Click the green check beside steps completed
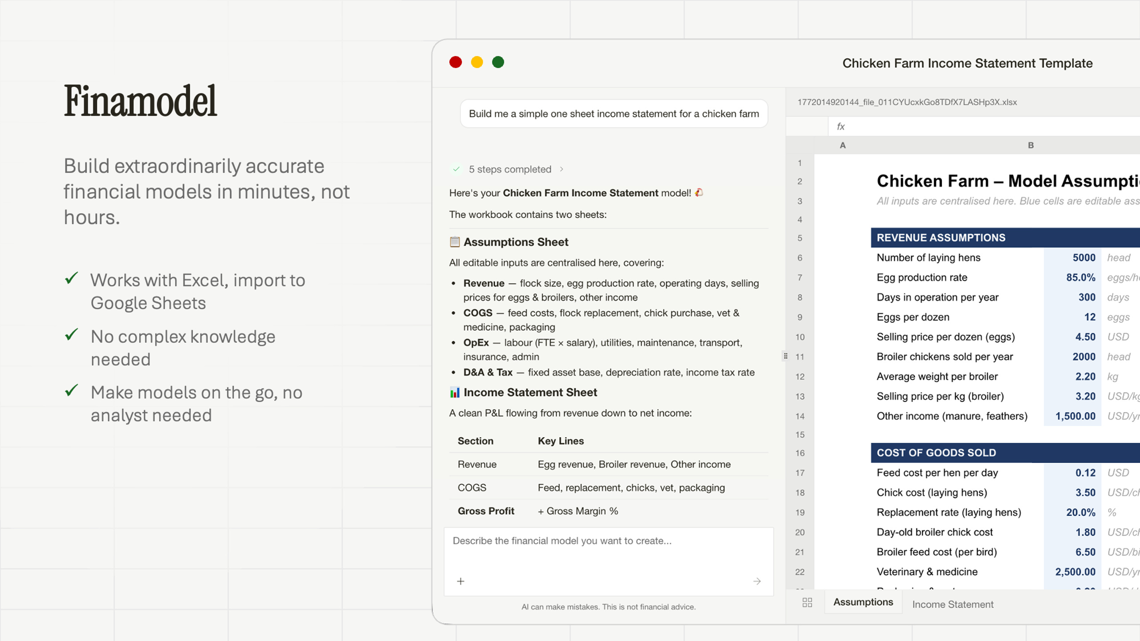This screenshot has height=641, width=1140. (x=456, y=169)
